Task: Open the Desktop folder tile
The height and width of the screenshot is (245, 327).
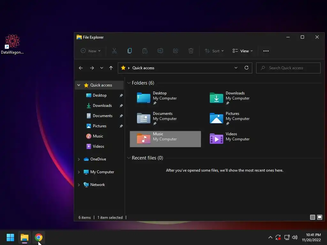Action: (x=165, y=98)
